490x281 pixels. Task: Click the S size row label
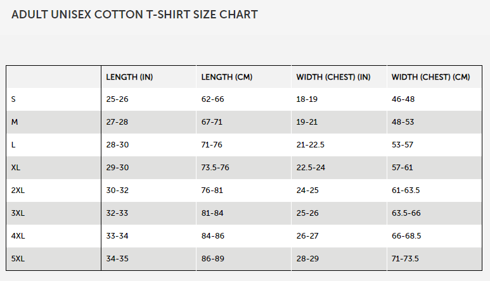[x=13, y=99]
